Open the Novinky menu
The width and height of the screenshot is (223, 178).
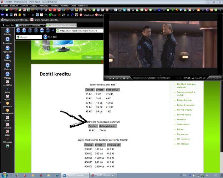[x=55, y=6]
